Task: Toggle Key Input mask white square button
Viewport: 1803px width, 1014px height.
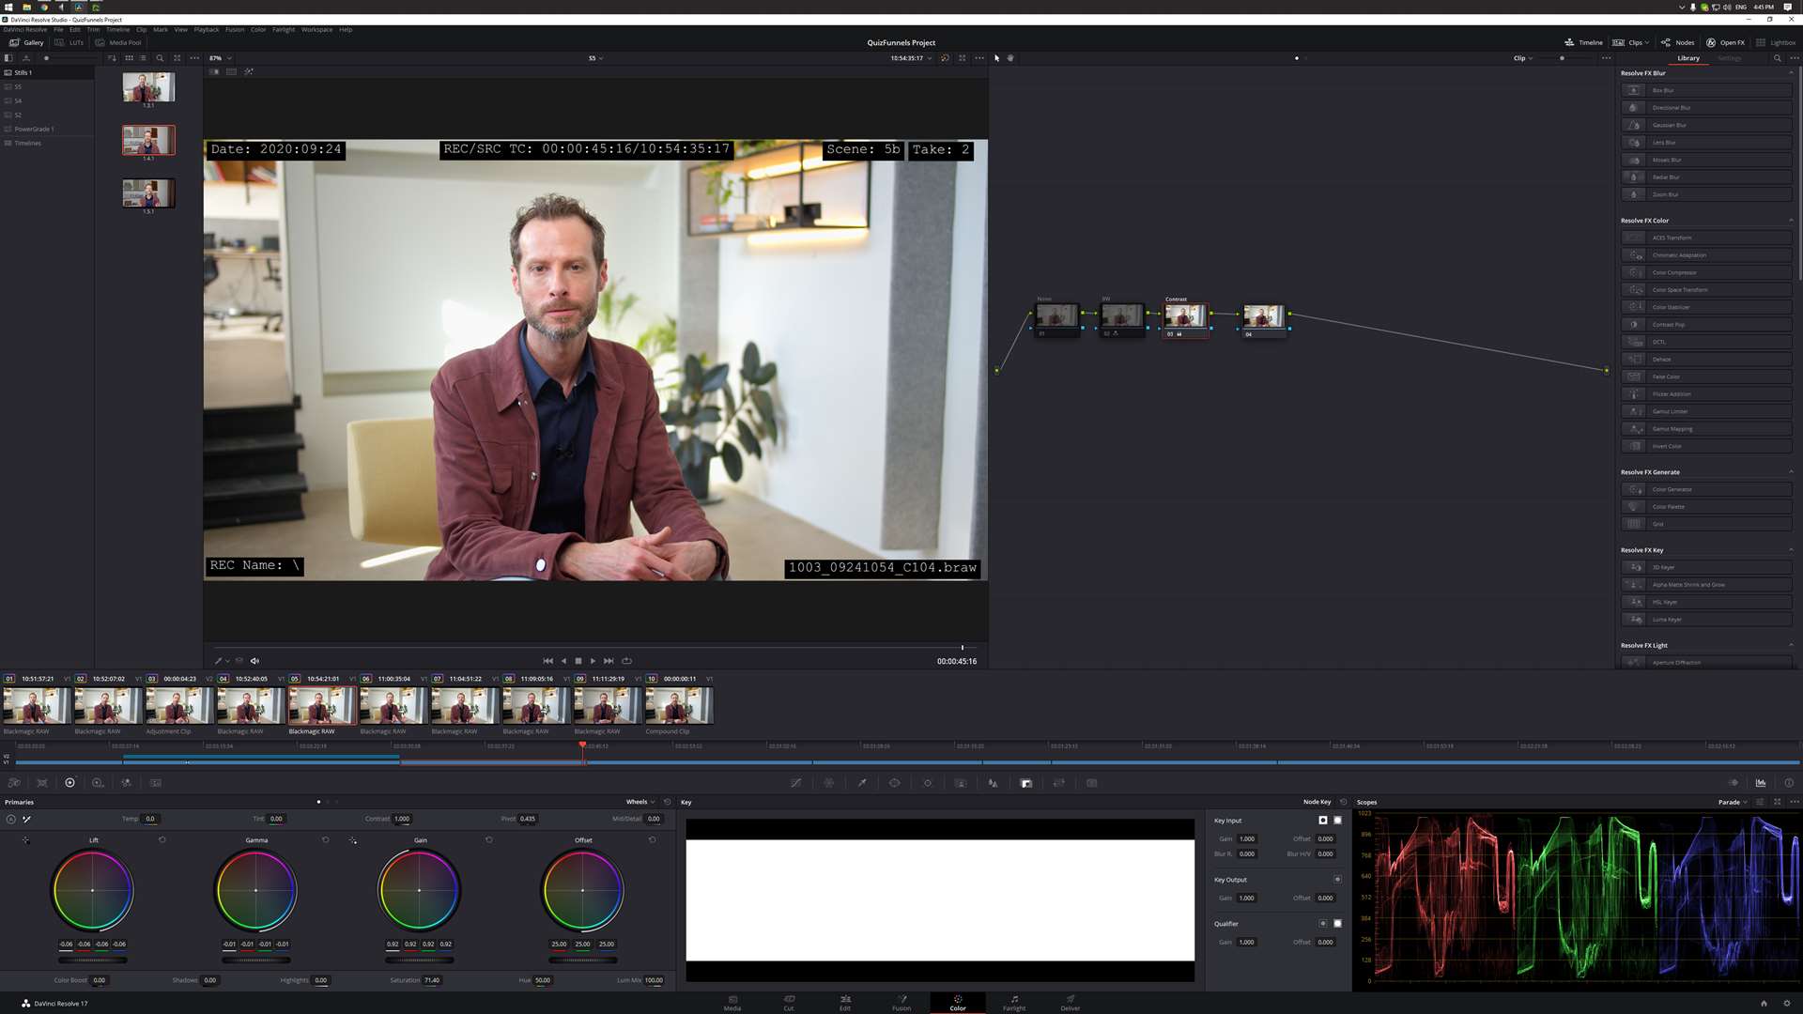Action: [x=1338, y=821]
